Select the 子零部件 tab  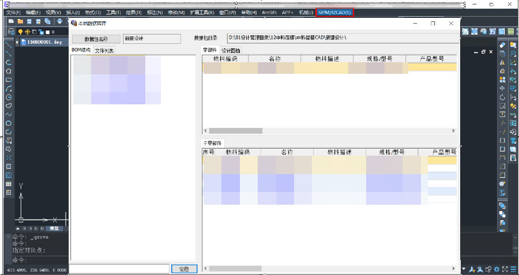(212, 144)
